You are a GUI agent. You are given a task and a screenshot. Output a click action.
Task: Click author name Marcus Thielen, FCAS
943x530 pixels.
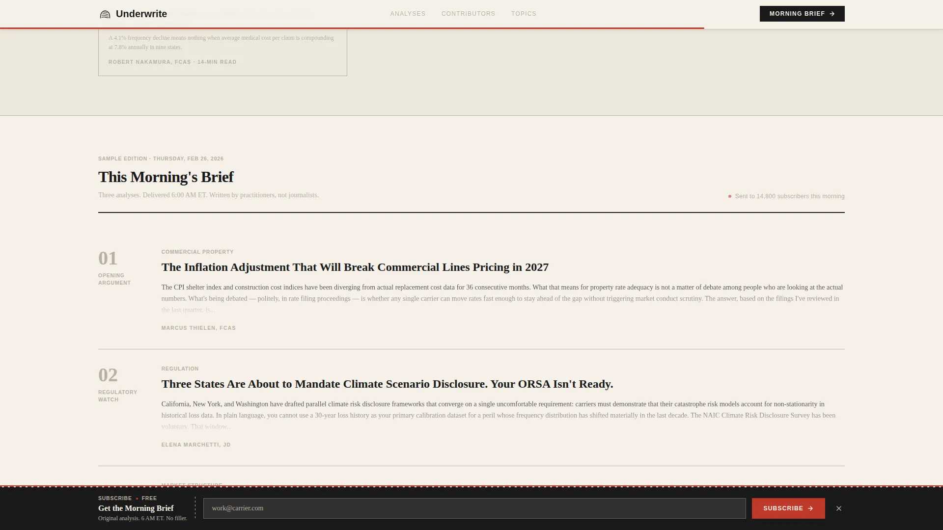coord(198,328)
